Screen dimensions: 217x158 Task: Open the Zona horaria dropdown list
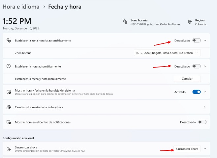[x=167, y=53]
